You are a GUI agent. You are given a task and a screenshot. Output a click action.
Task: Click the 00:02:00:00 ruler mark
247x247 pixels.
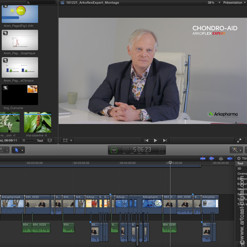[35, 163]
